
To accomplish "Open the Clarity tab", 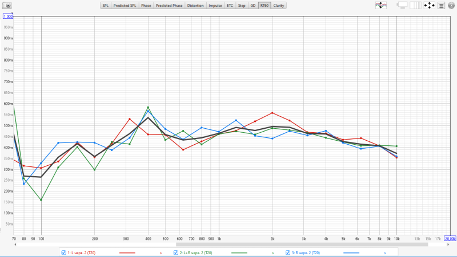I will [x=279, y=6].
